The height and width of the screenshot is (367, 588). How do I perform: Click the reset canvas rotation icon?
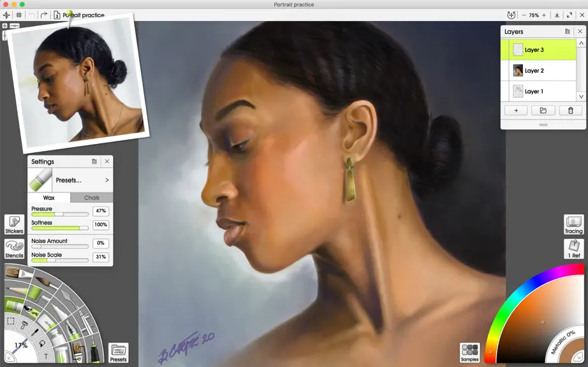[x=511, y=15]
